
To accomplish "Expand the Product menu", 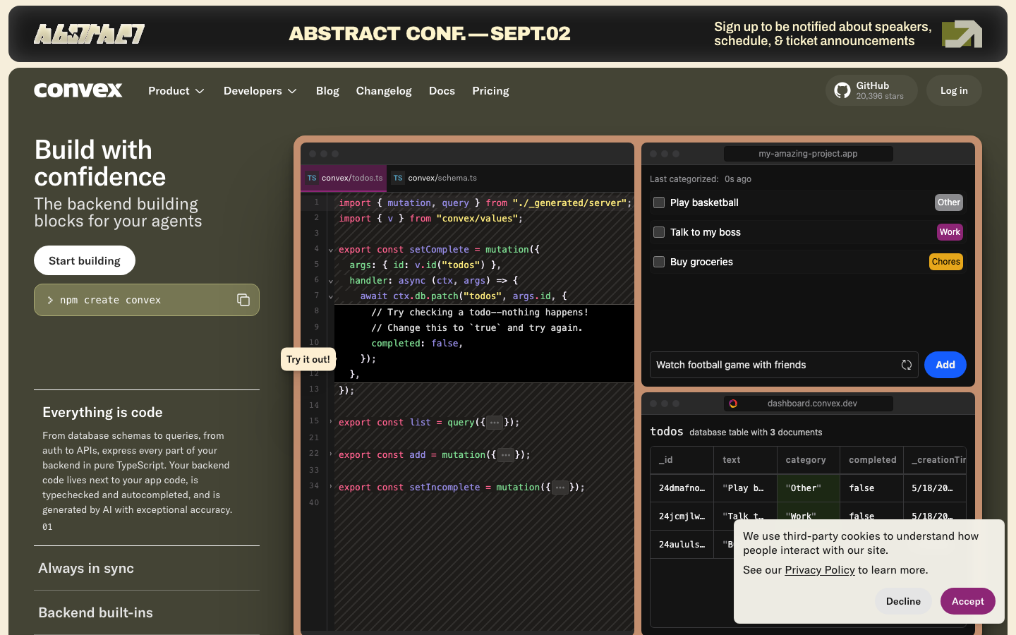I will coord(176,91).
